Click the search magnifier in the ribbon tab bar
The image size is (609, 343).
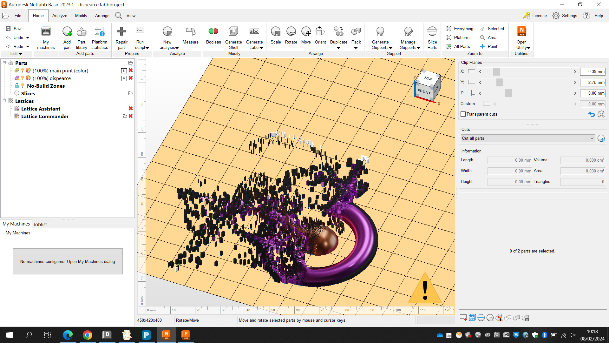pos(119,16)
